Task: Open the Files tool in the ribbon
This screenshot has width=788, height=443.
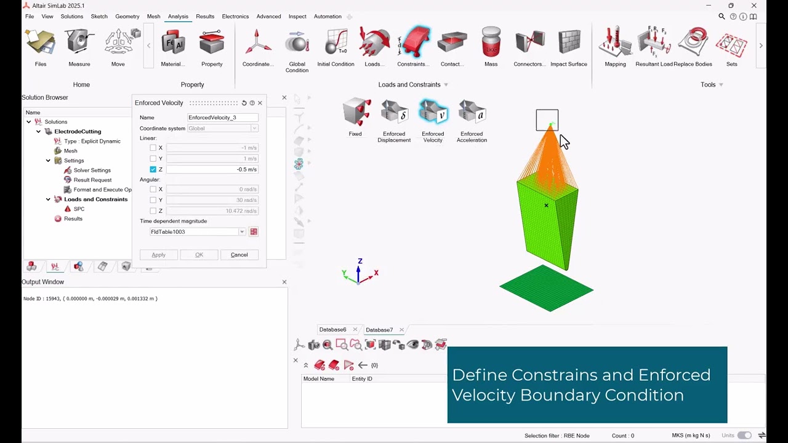Action: point(41,48)
